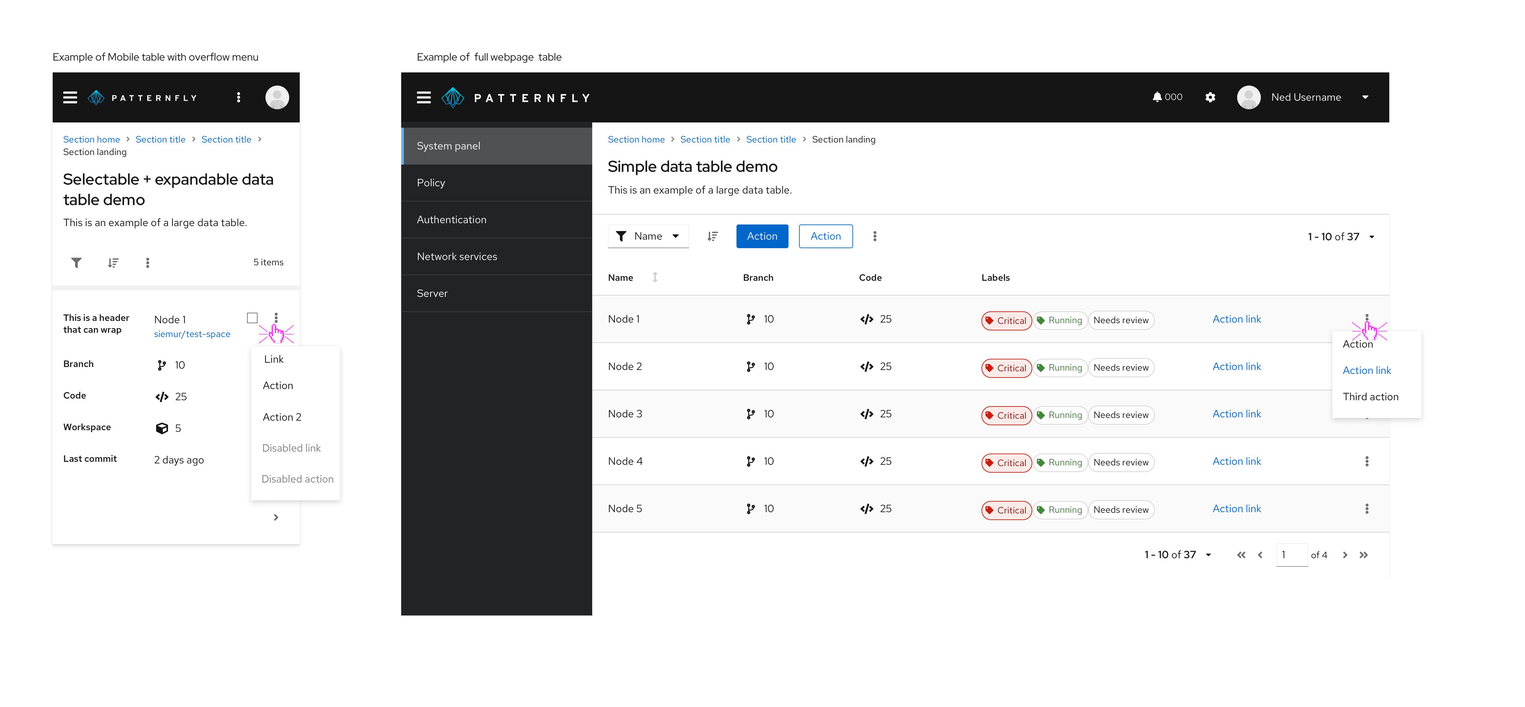This screenshot has height=707, width=1525.
Task: Toggle the Name column sort arrows
Action: click(x=655, y=277)
